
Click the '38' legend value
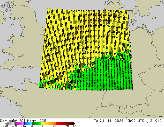point(67,126)
